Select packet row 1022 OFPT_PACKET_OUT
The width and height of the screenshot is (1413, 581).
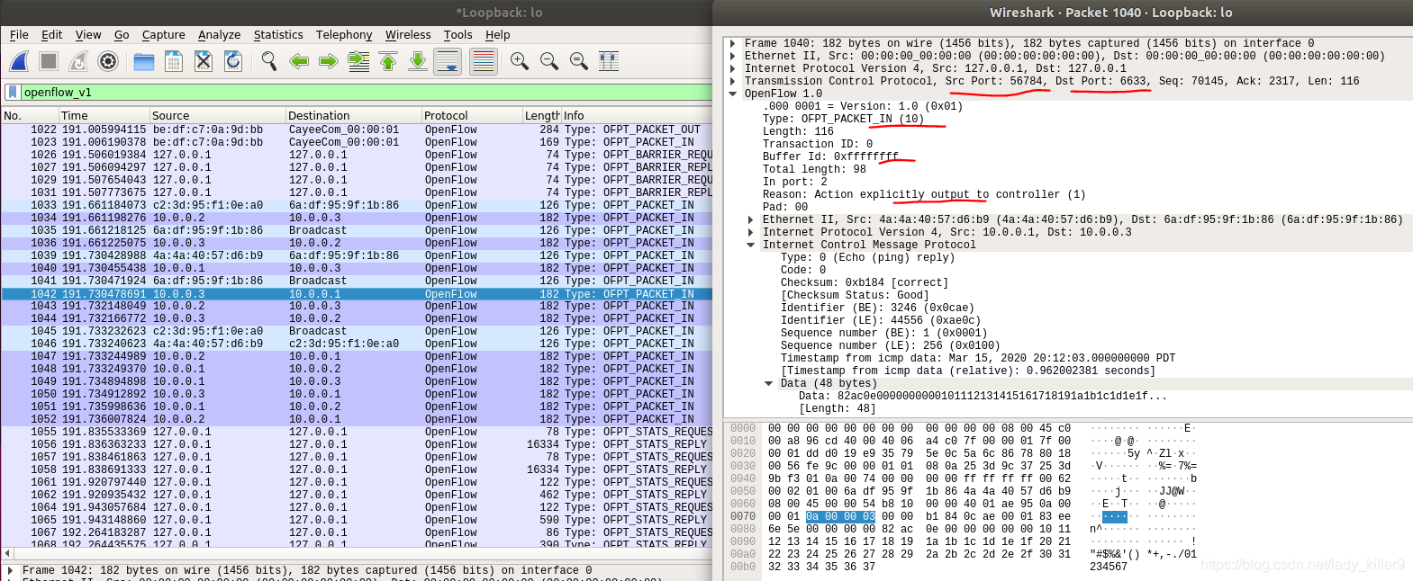(x=357, y=130)
